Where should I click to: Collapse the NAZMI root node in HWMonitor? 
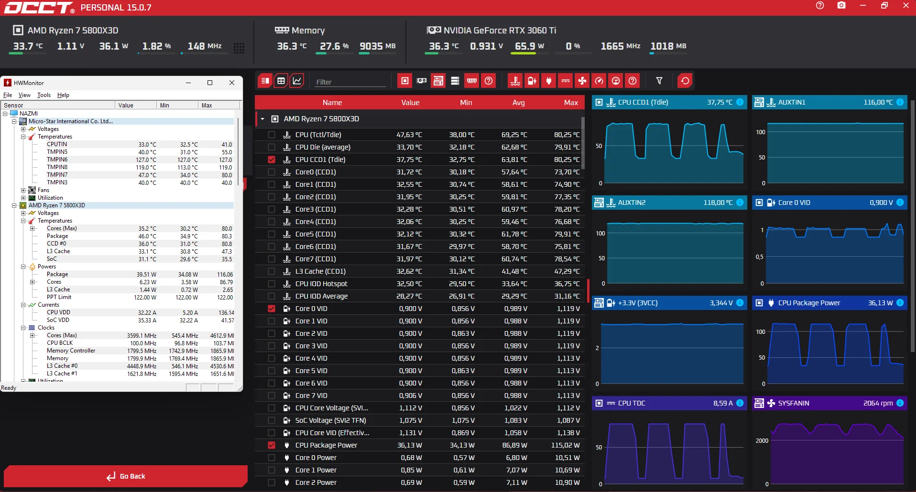coord(5,114)
